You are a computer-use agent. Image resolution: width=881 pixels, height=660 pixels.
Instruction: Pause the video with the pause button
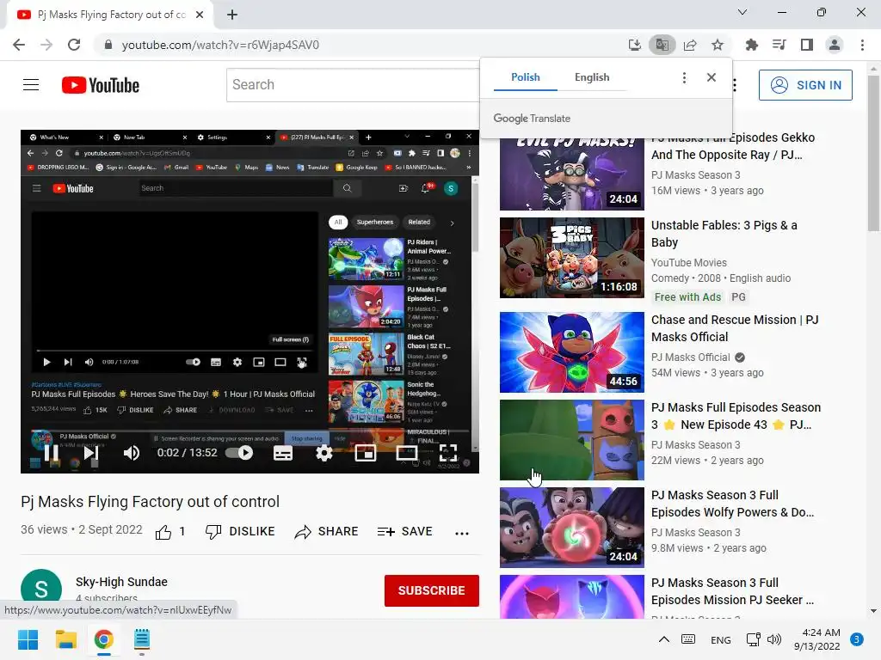click(51, 453)
